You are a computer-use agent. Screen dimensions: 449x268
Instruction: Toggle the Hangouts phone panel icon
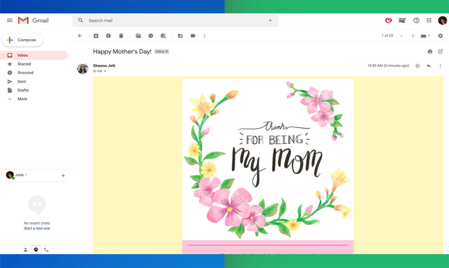click(x=46, y=249)
